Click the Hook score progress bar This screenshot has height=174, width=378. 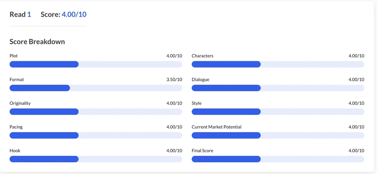pyautogui.click(x=96, y=159)
